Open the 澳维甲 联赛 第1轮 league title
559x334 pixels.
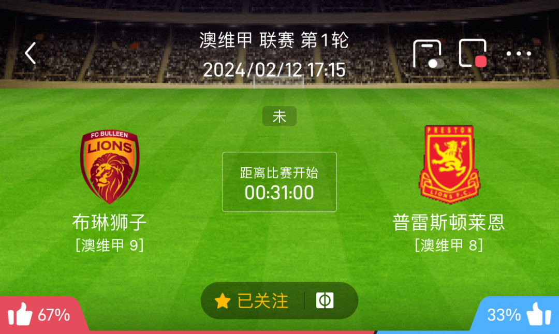pyautogui.click(x=274, y=40)
